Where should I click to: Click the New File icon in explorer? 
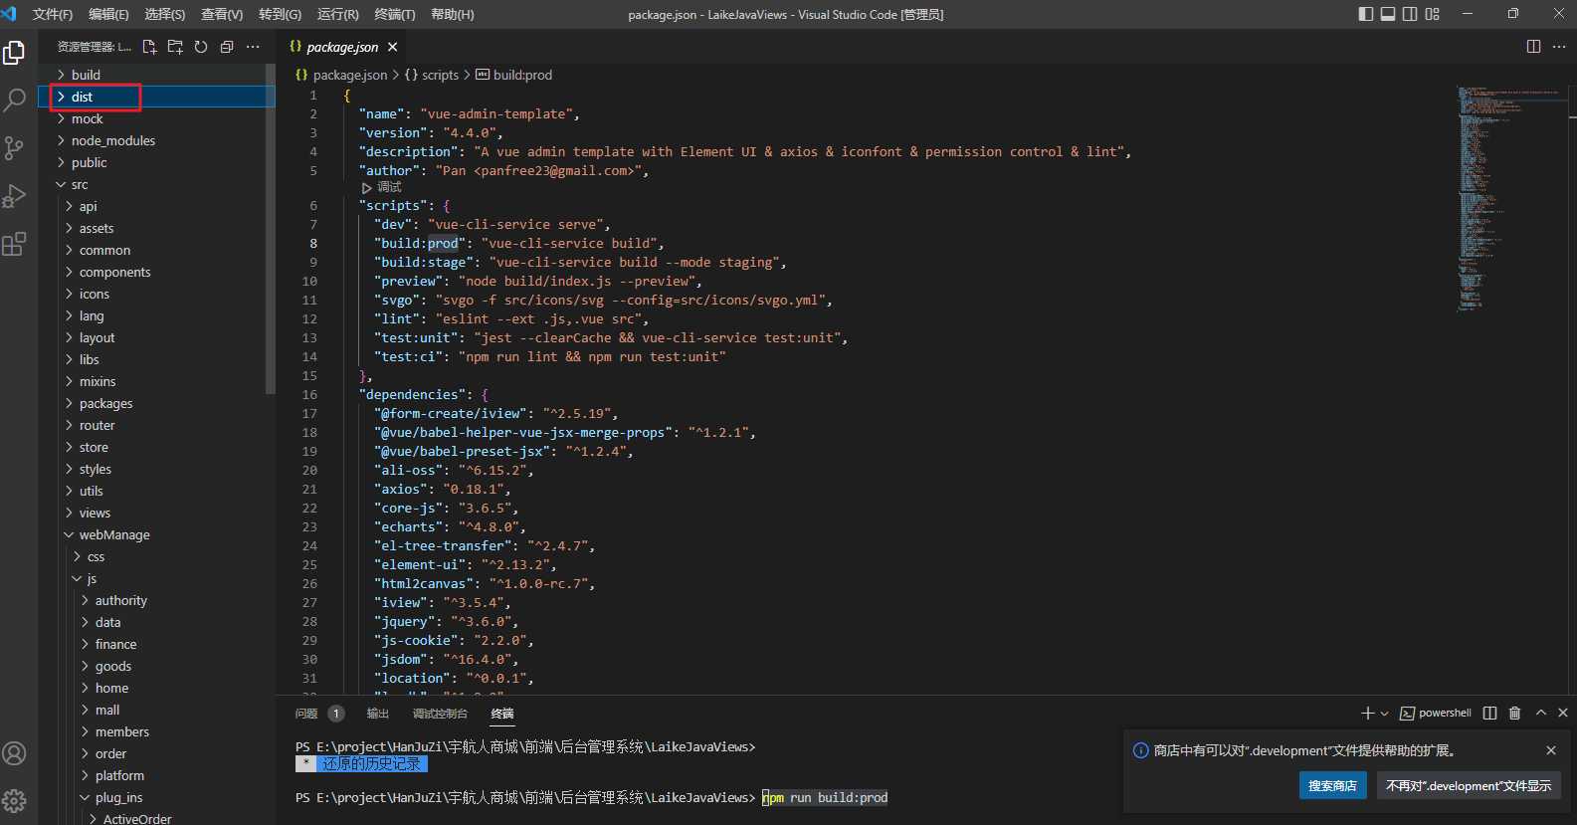(149, 47)
